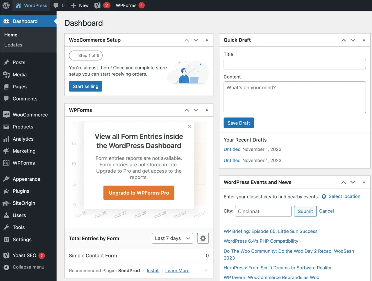The height and width of the screenshot is (281, 372).
Task: Click the Comments sidebar icon
Action: [6, 99]
